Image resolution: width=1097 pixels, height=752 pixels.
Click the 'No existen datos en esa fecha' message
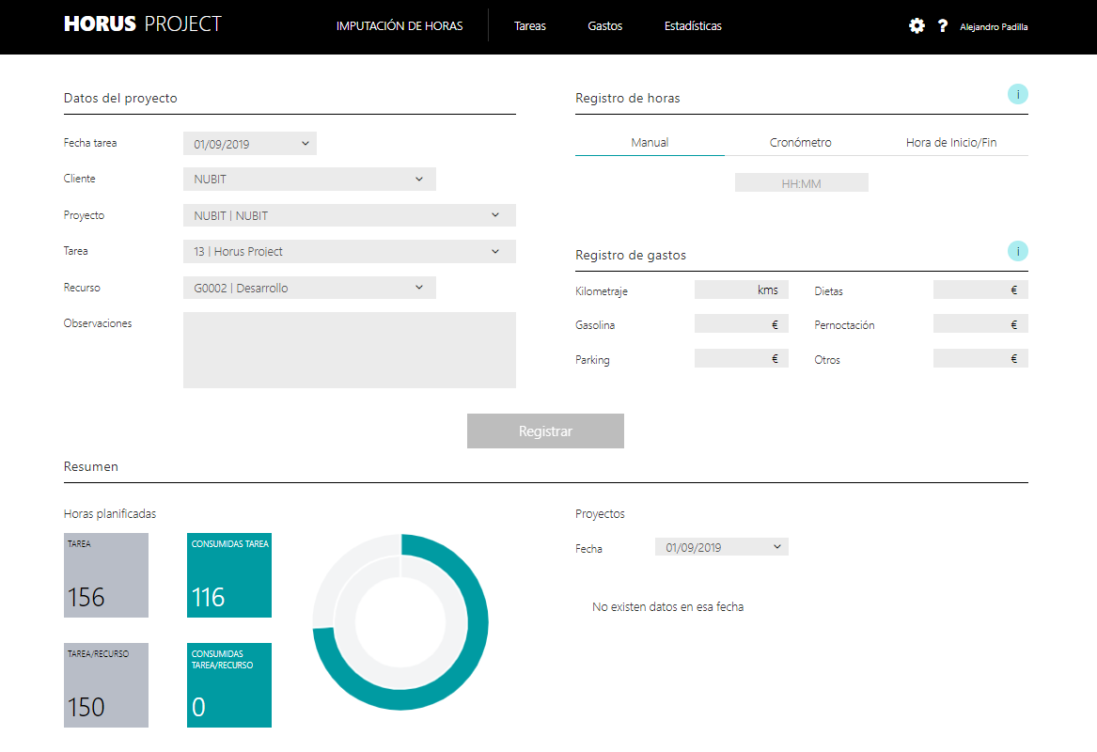[x=667, y=606]
